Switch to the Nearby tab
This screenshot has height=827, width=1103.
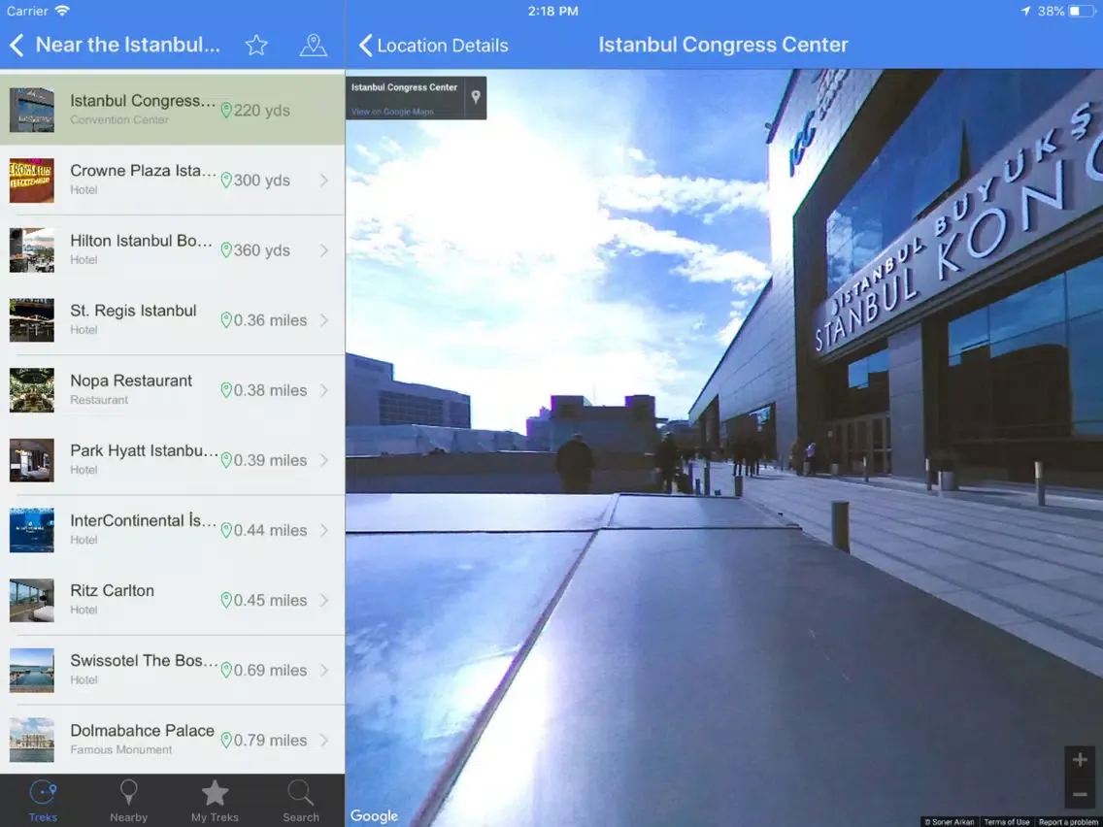click(129, 801)
